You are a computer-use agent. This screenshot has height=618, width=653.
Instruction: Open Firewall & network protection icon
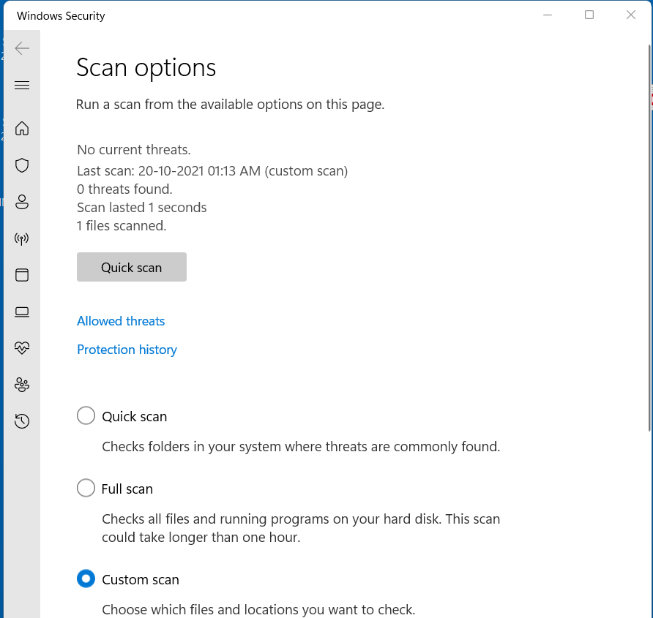point(22,238)
